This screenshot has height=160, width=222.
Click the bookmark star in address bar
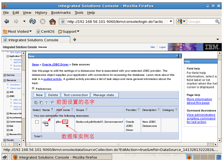pyautogui.click(x=166, y=22)
